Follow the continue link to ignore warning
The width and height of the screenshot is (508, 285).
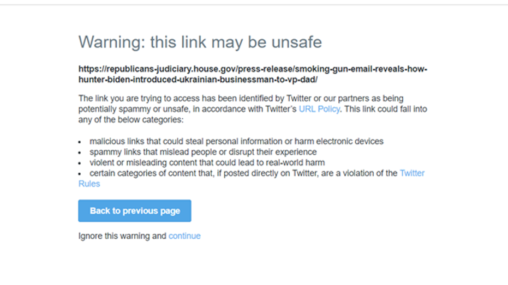point(184,236)
